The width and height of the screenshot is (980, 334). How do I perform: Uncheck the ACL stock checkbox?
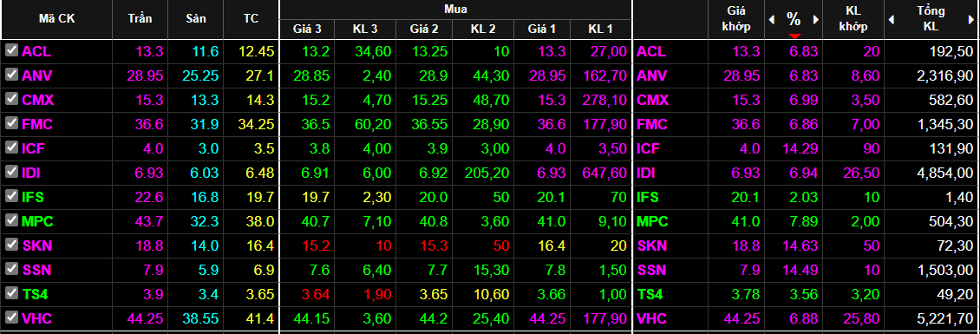(11, 50)
